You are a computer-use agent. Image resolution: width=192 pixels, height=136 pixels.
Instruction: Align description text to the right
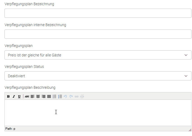(43, 97)
